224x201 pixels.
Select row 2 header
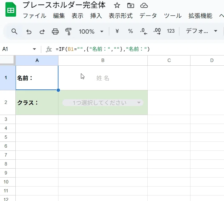(8, 103)
